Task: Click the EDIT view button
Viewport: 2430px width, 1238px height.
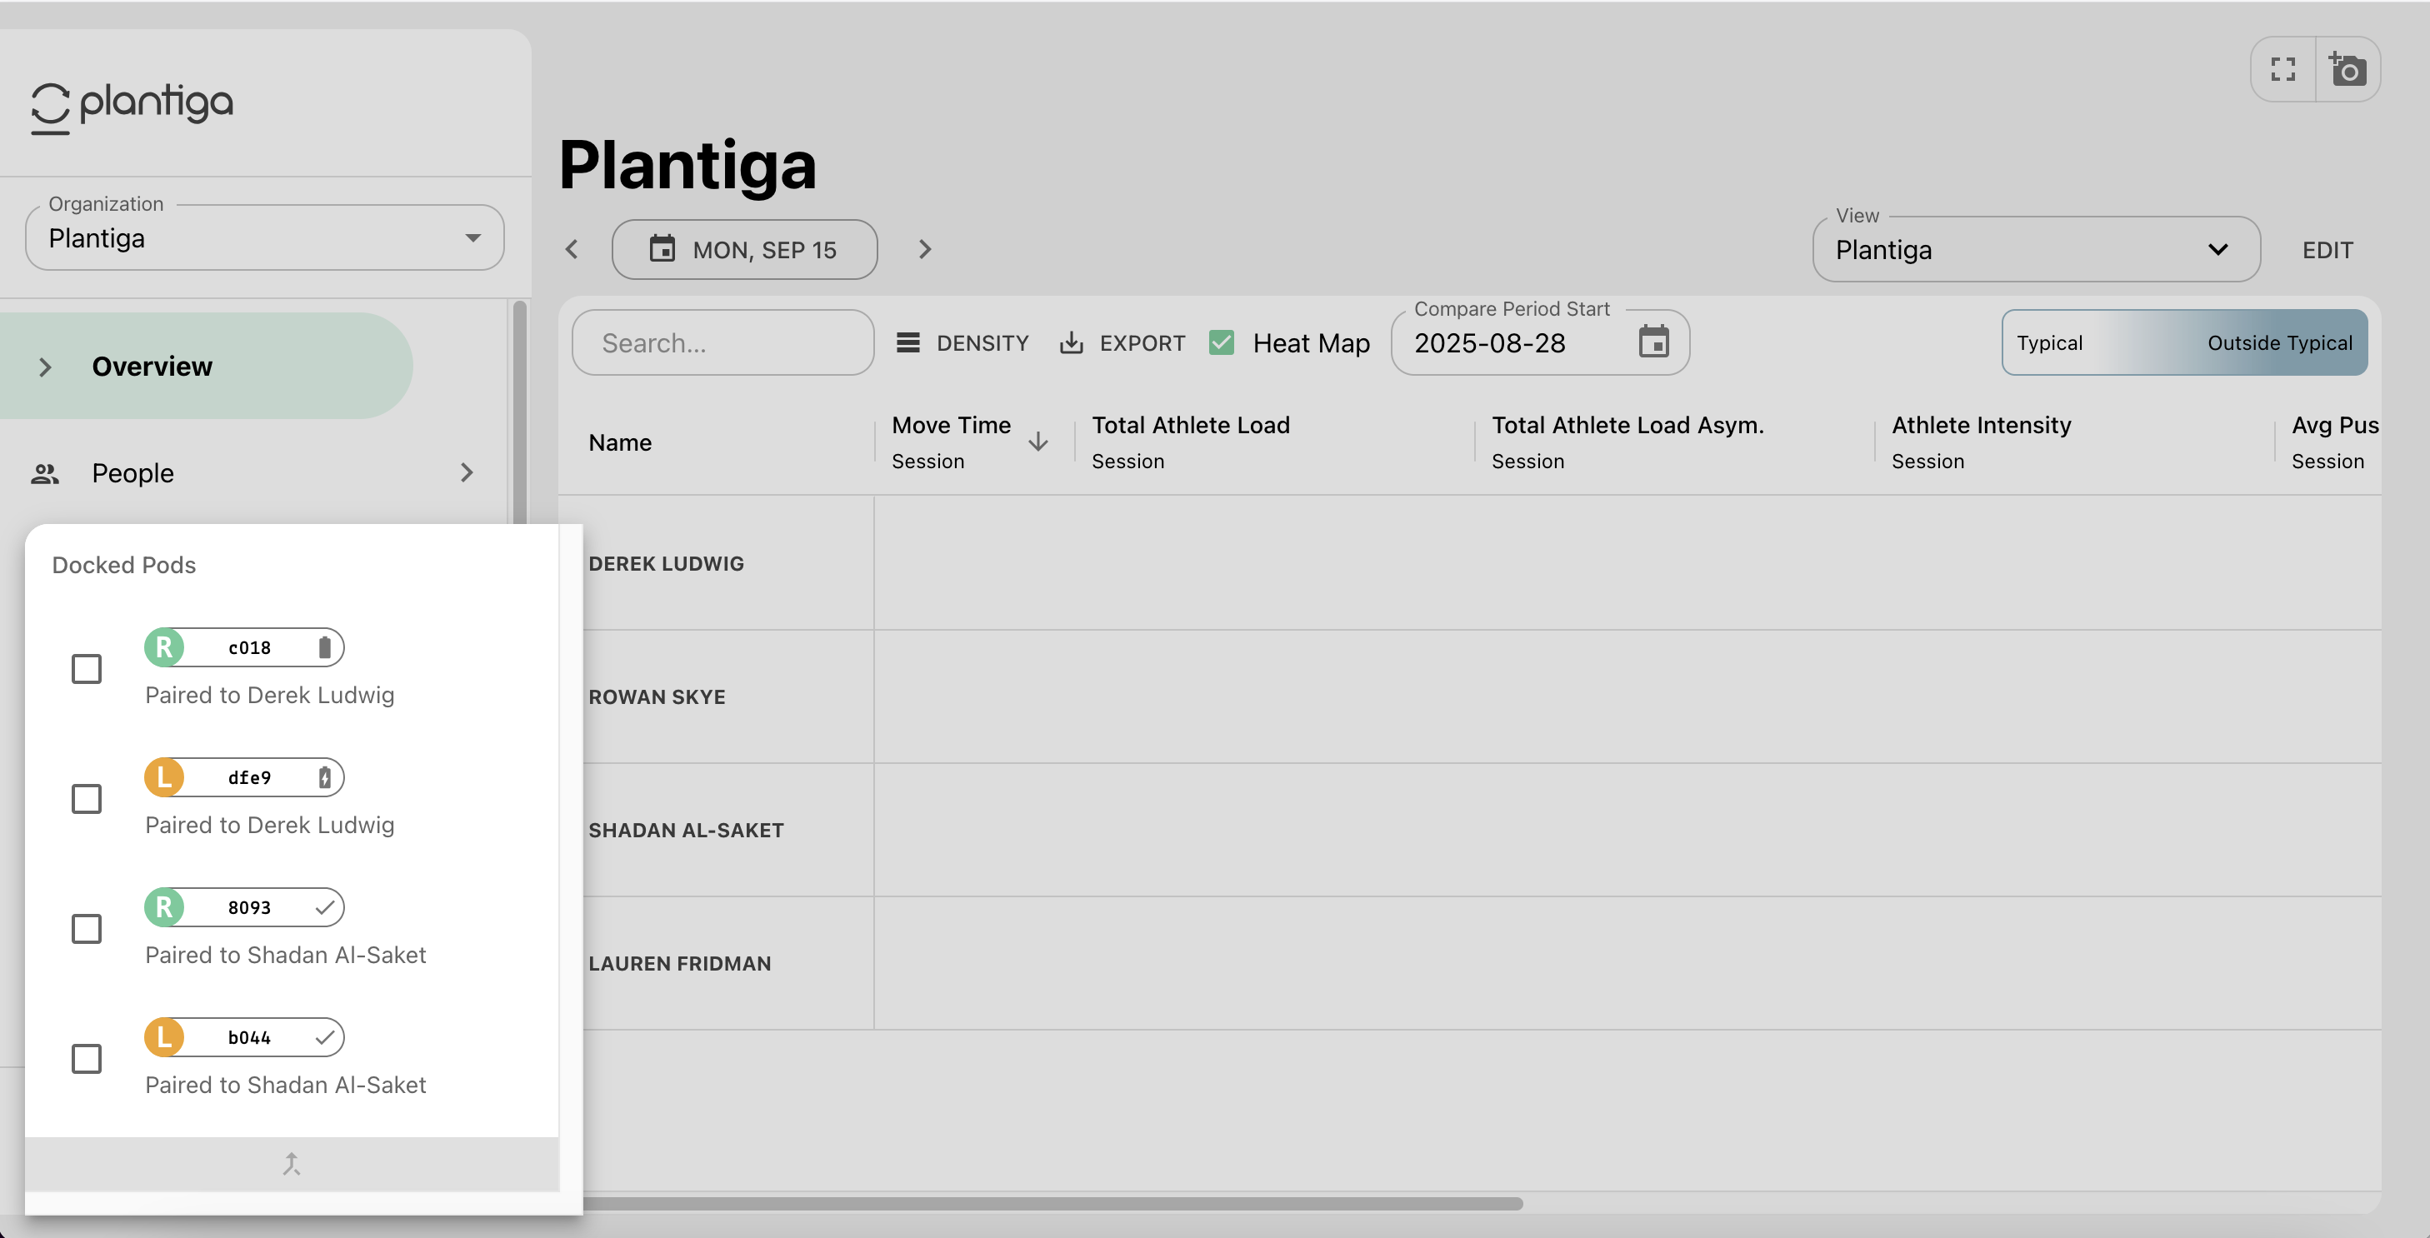Action: [2327, 250]
